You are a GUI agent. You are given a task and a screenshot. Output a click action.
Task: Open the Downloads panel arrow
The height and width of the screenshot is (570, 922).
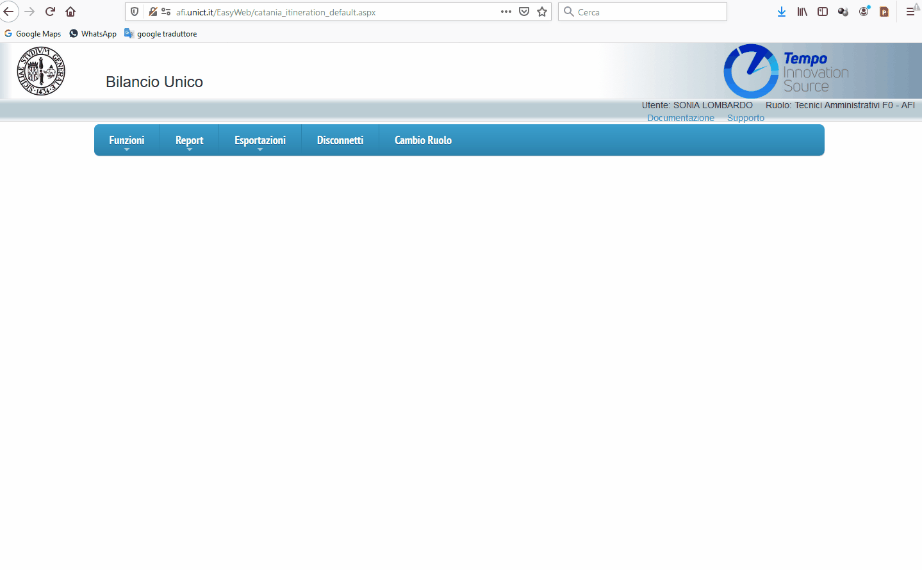point(782,12)
